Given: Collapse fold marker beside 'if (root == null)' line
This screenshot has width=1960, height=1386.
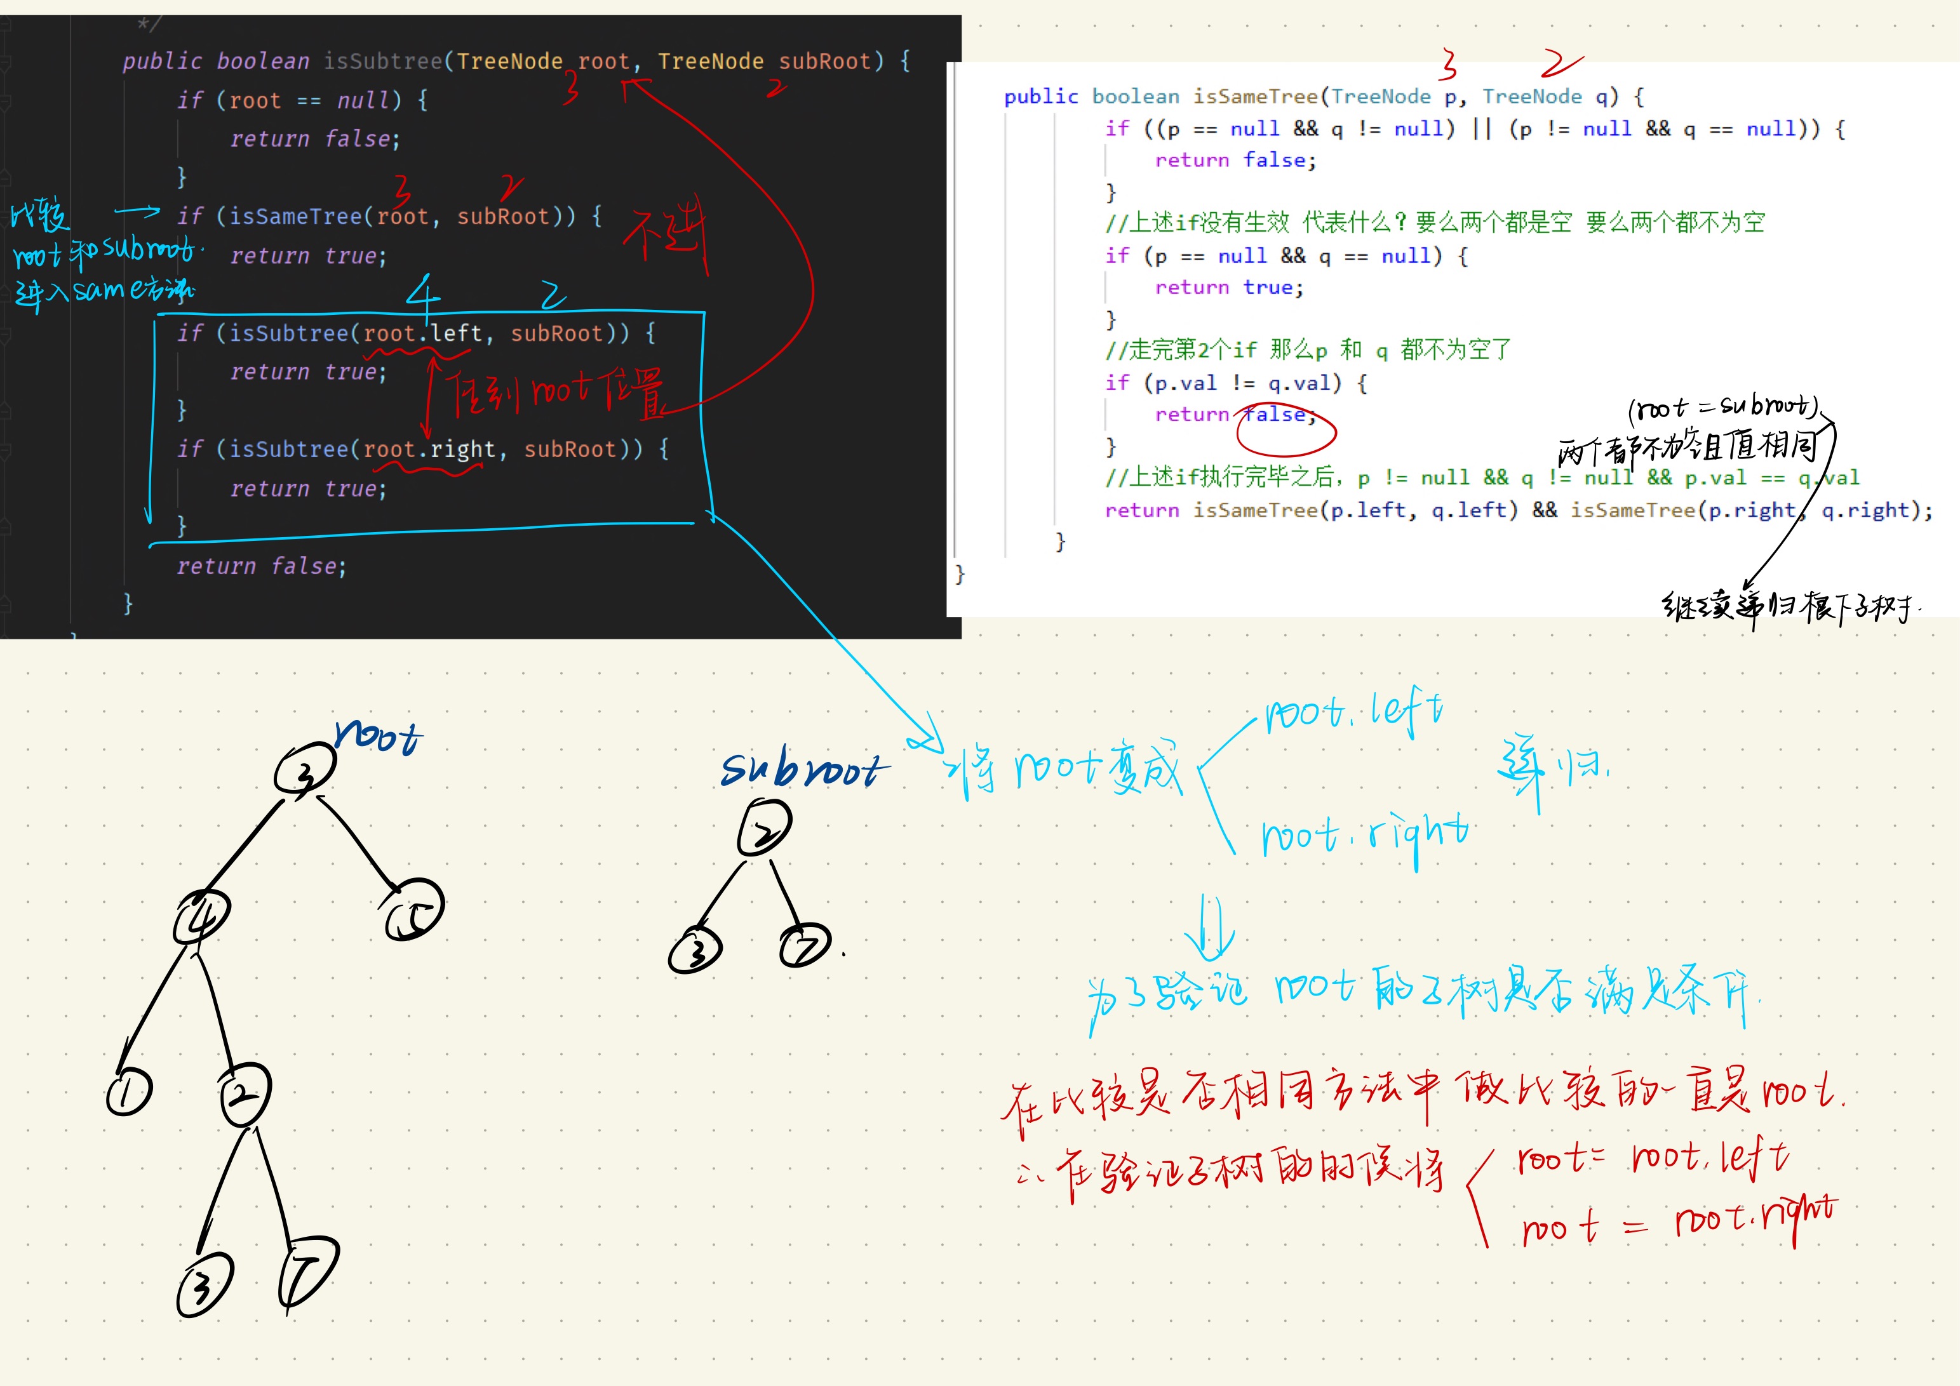Looking at the screenshot, I should [x=4, y=101].
